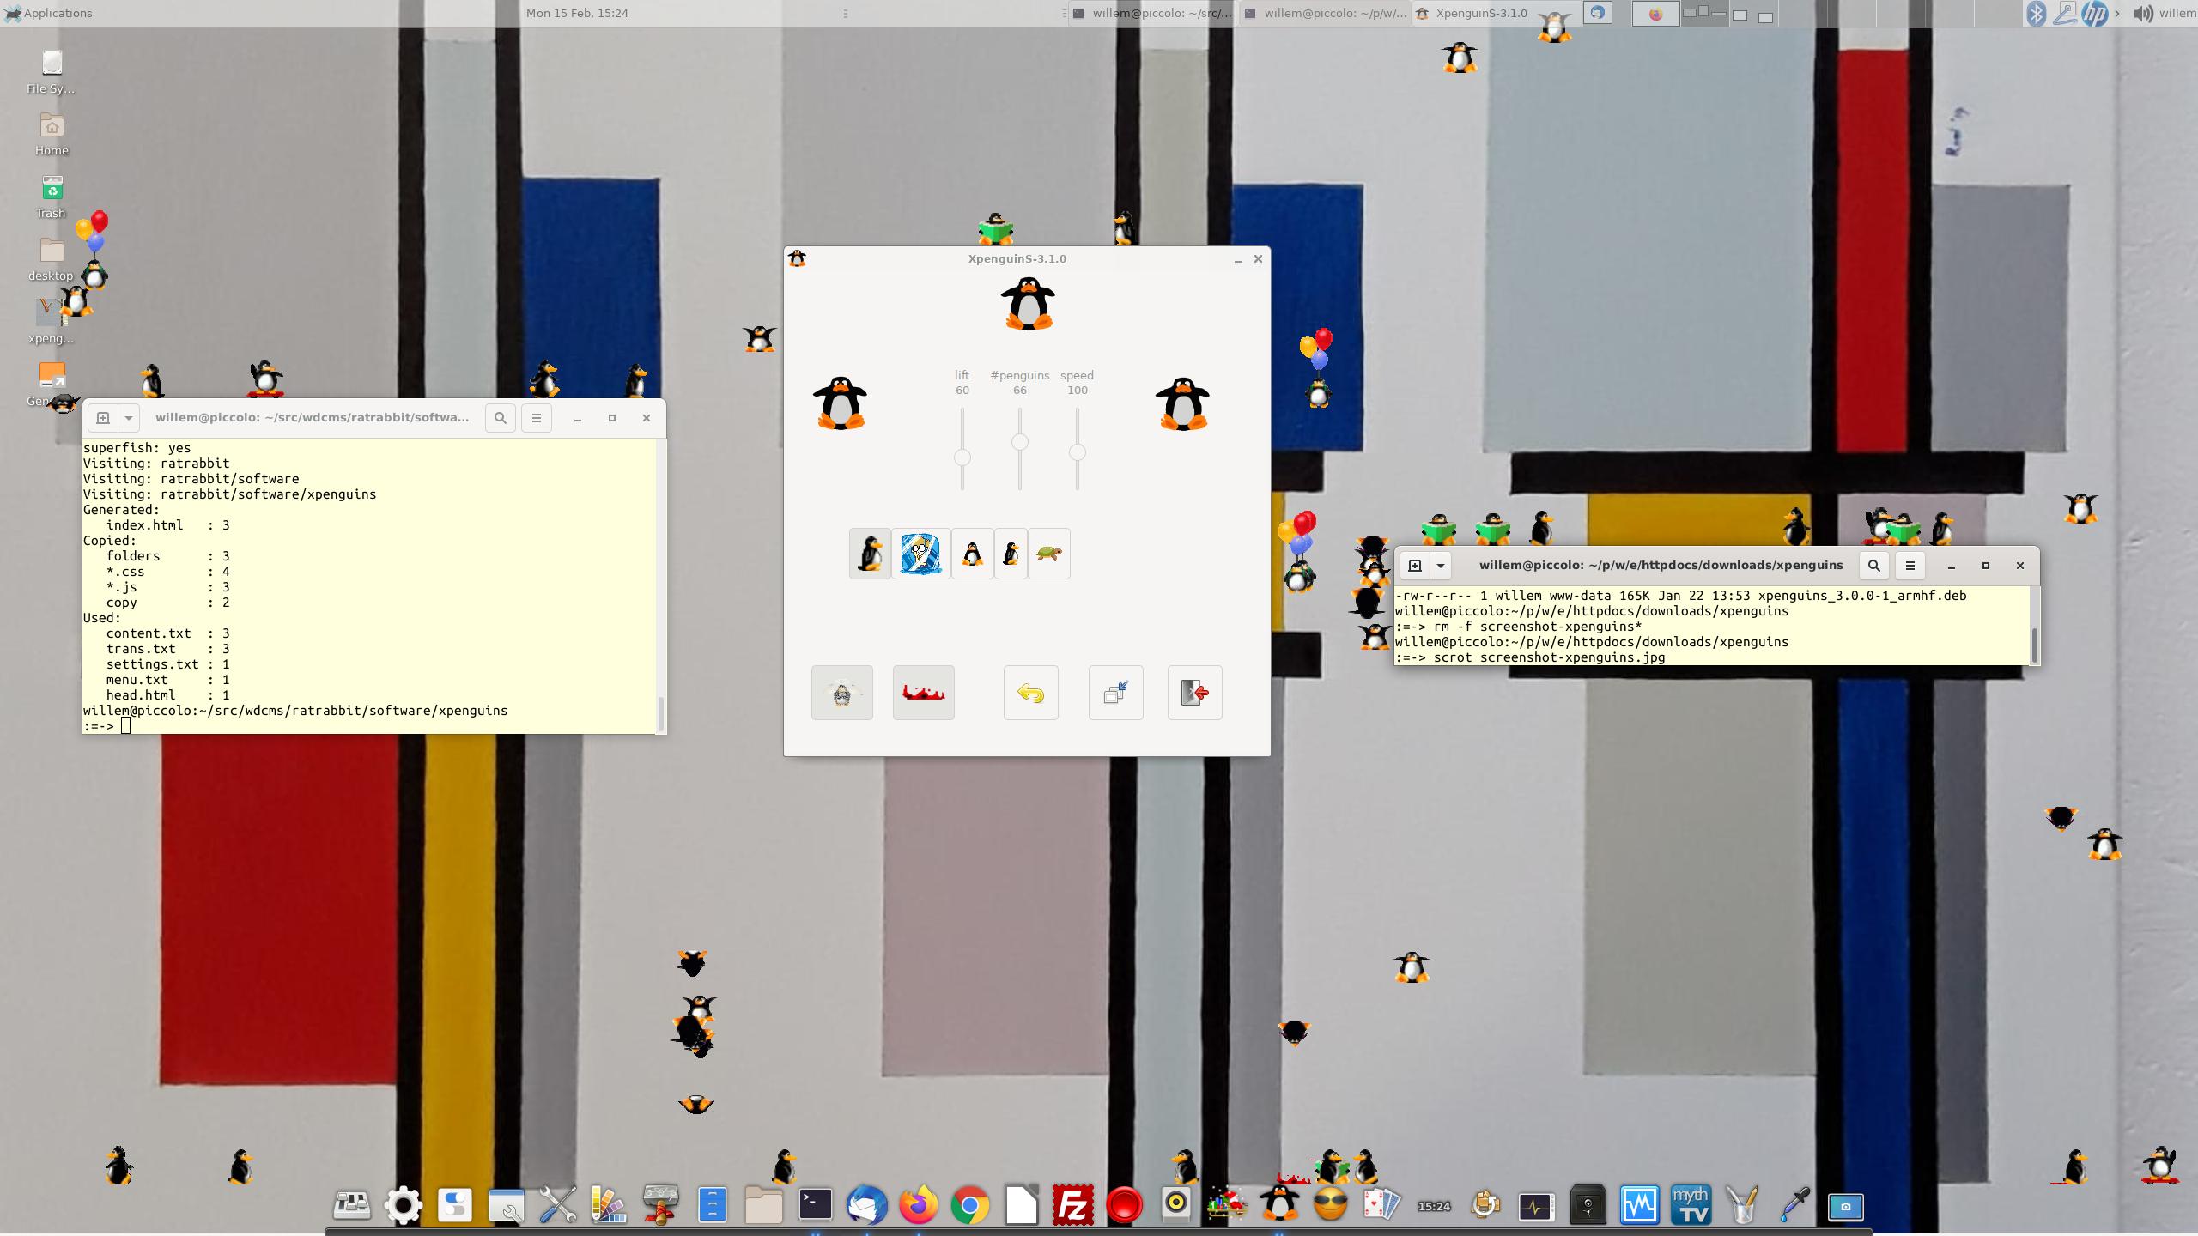Switch to the willem@piccolo ~/src taskbar window
Image resolution: width=2198 pixels, height=1236 pixels.
1152,13
